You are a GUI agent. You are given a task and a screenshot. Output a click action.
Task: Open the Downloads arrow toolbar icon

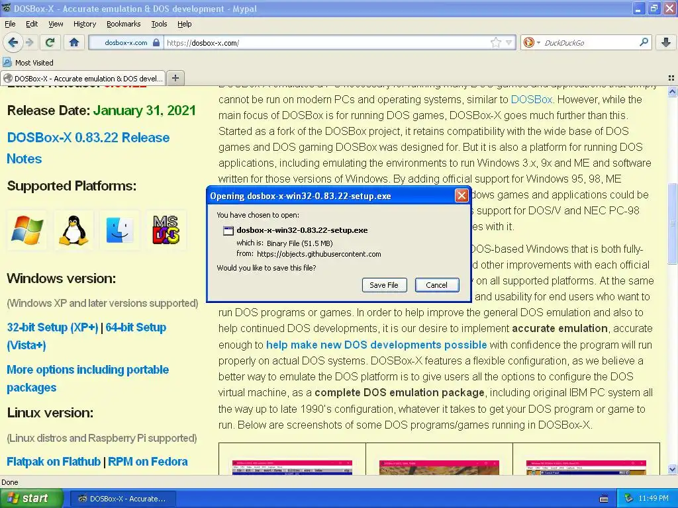tap(666, 42)
